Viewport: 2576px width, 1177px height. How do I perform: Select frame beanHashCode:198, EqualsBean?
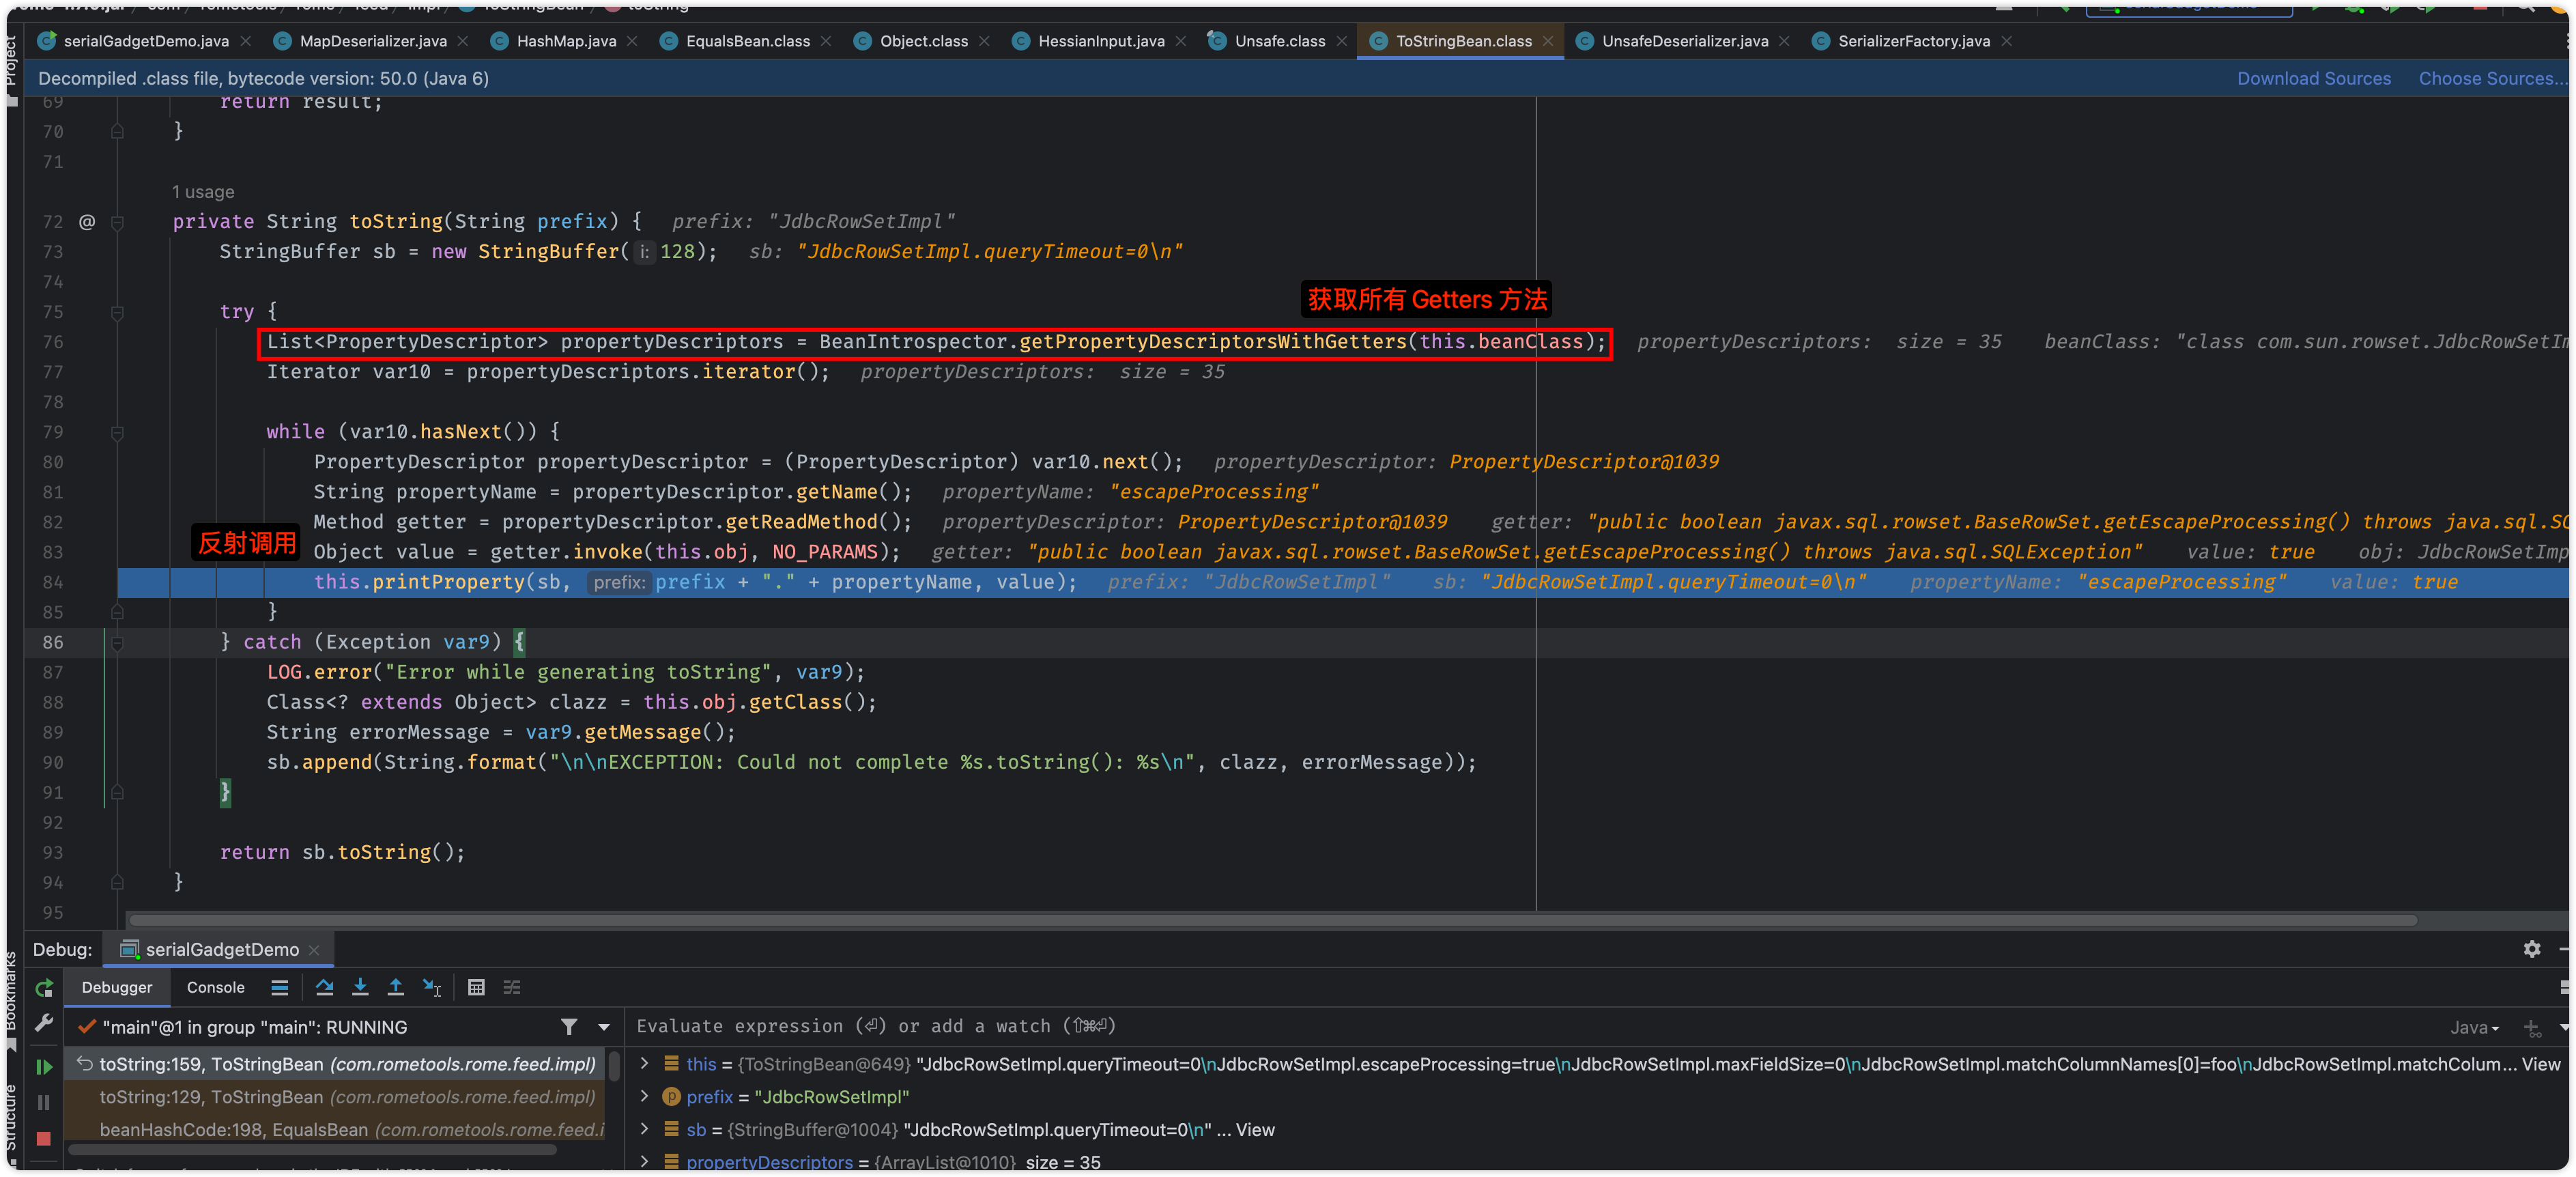coord(335,1130)
